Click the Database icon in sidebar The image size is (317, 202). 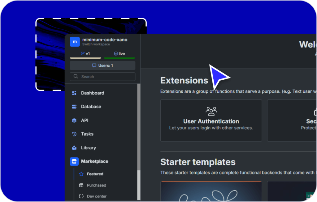click(x=74, y=107)
